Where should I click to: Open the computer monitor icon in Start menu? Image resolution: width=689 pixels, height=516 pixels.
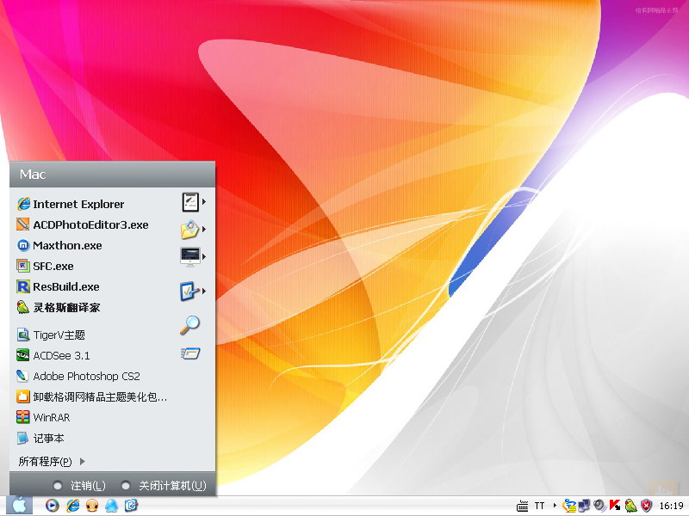pos(190,256)
